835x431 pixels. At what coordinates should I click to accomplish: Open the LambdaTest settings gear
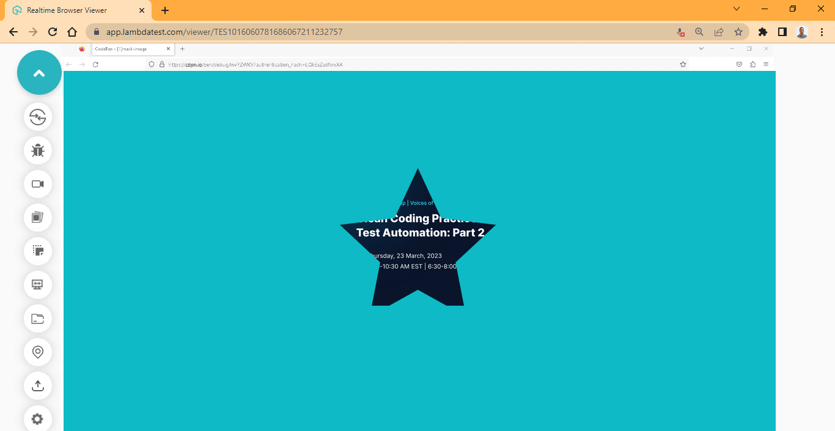click(38, 419)
